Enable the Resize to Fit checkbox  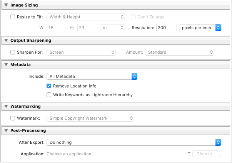tap(13, 17)
